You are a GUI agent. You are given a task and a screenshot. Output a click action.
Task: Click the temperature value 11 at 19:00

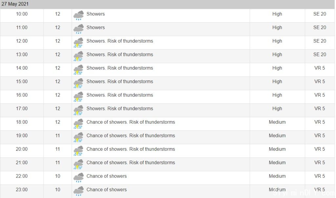click(x=57, y=136)
